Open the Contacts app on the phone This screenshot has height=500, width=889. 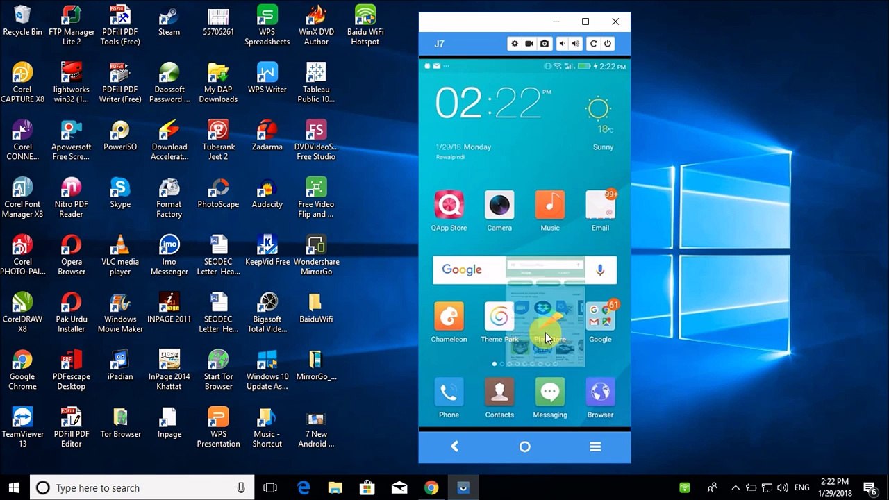tap(499, 398)
